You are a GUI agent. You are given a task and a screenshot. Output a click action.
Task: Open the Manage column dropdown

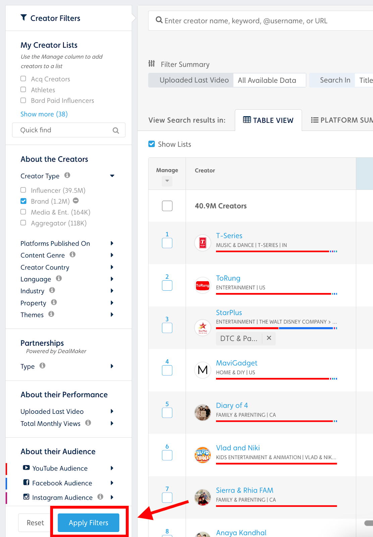click(x=167, y=181)
